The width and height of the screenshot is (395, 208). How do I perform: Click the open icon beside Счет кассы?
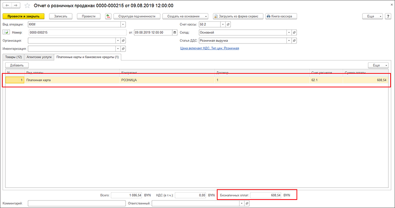click(228, 24)
